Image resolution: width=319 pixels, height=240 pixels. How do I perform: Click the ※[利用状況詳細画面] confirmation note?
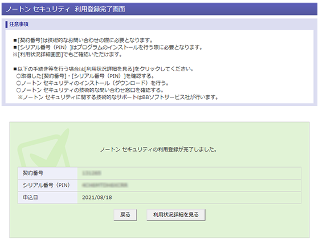coord(67,54)
